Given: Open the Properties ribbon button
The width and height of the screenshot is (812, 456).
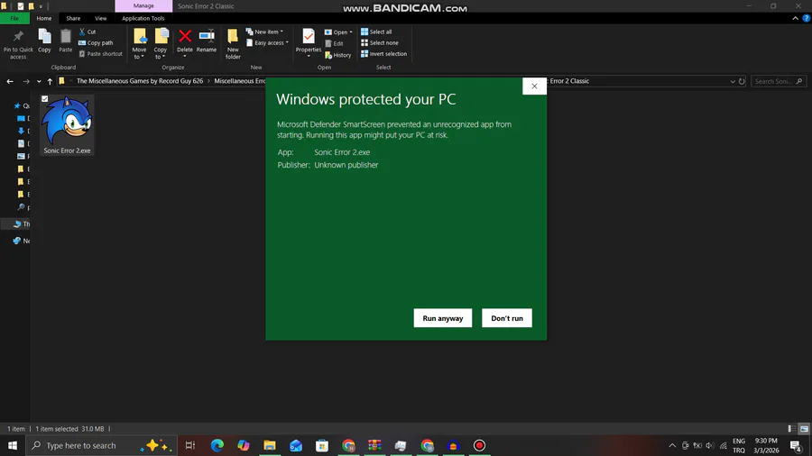Looking at the screenshot, I should click(309, 43).
